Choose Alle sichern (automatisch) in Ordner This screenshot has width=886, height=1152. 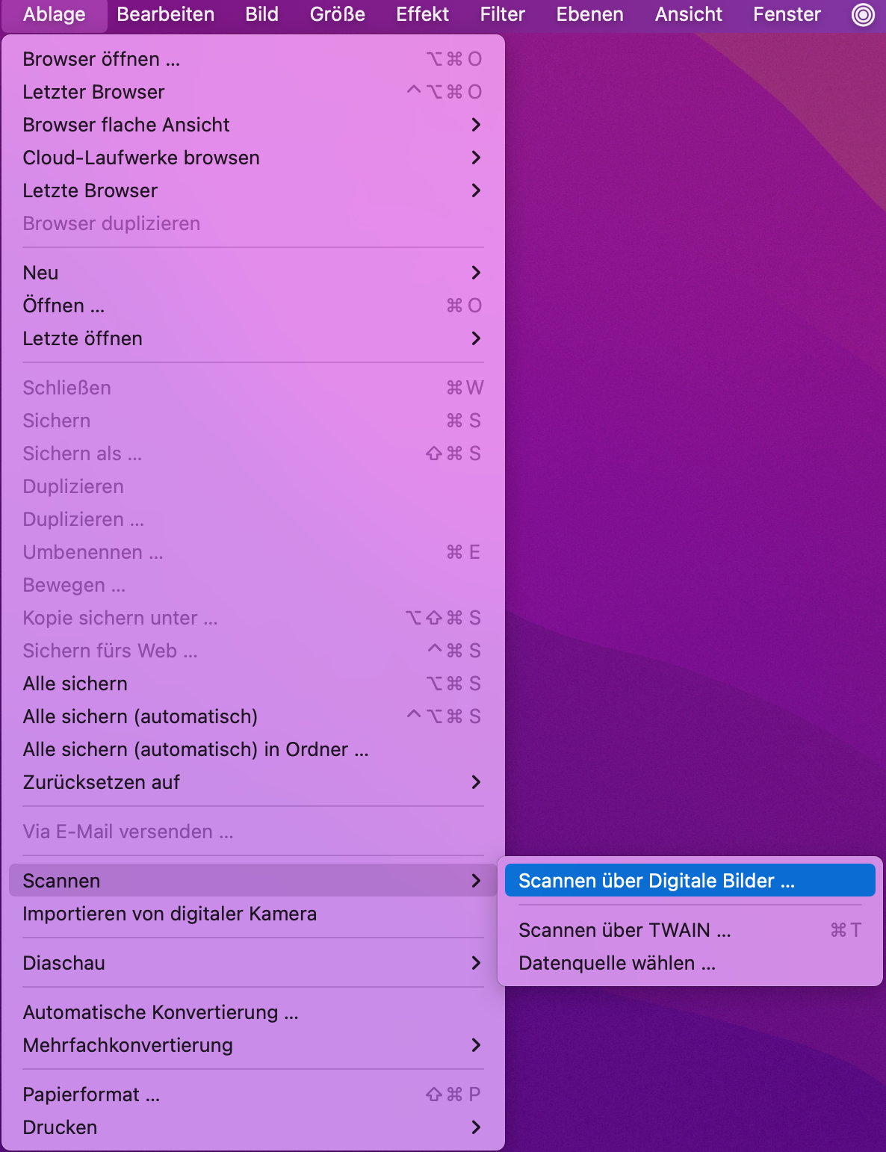196,749
